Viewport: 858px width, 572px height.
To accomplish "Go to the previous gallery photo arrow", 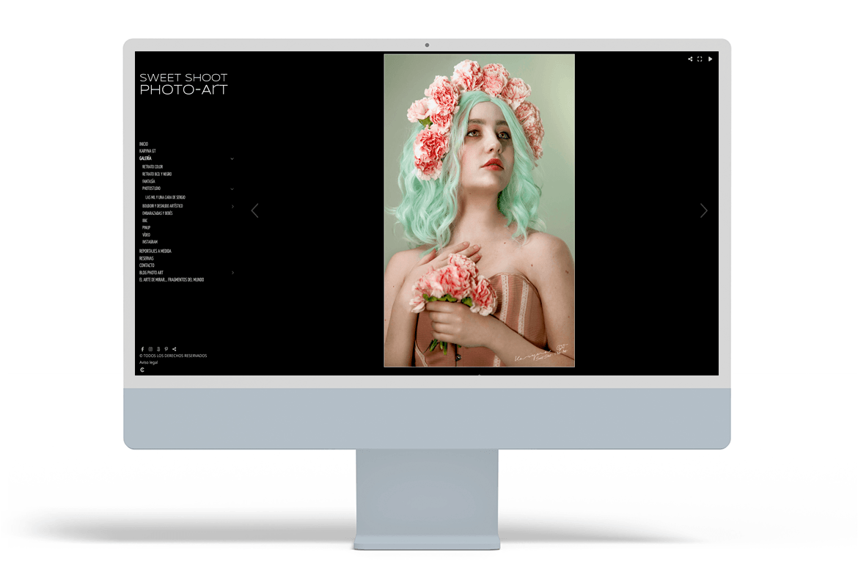I will click(254, 211).
